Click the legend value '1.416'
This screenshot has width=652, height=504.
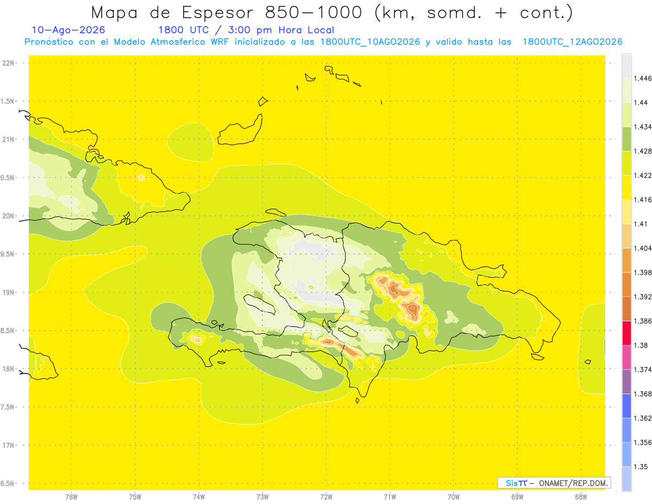tap(643, 200)
